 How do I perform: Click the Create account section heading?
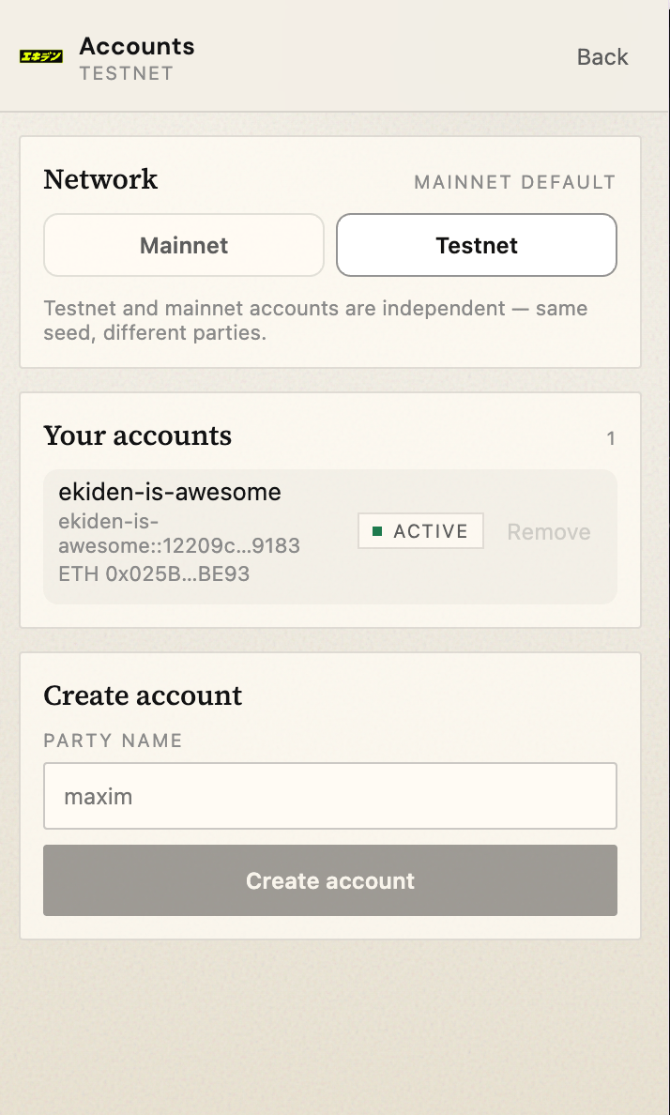[x=143, y=695]
